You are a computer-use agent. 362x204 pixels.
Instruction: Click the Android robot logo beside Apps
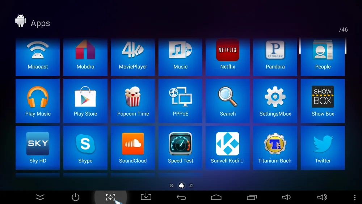coord(21,21)
